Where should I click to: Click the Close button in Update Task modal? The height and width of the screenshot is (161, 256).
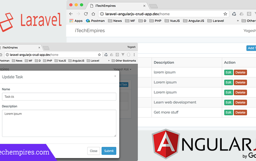tap(94, 151)
